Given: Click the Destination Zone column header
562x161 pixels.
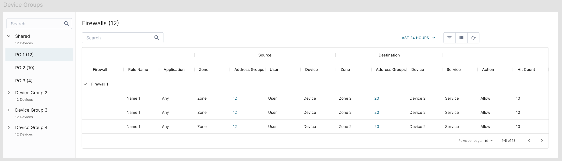Looking at the screenshot, I should (345, 69).
